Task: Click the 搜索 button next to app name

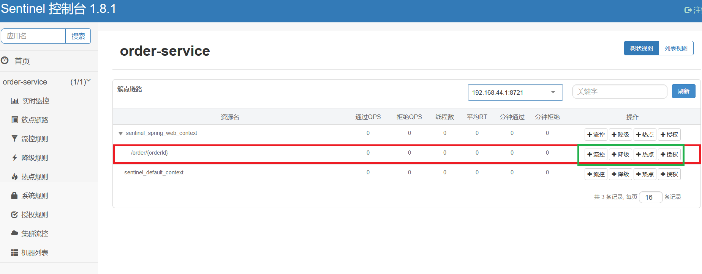Action: (x=78, y=36)
